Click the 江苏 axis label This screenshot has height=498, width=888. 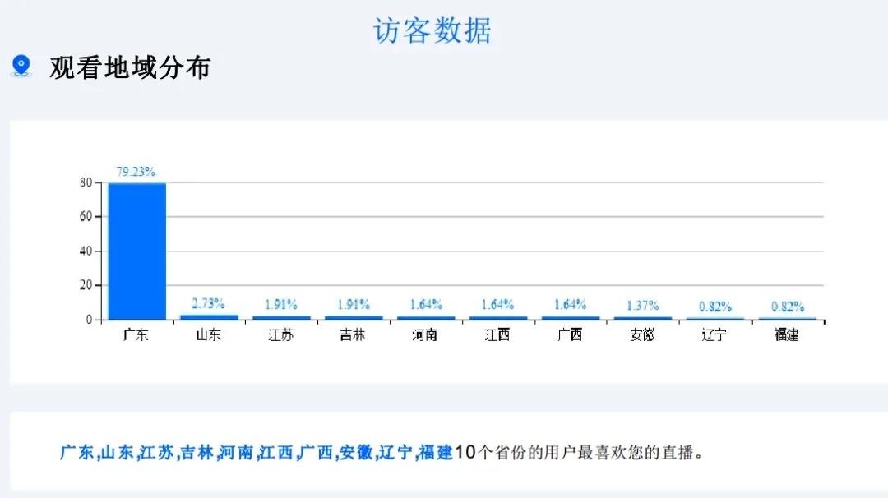281,335
